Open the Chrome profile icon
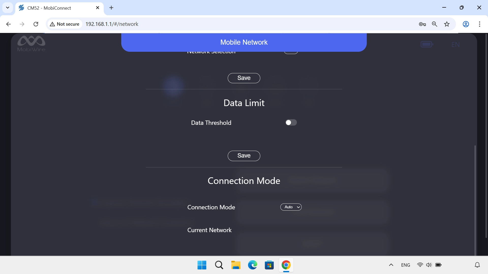The width and height of the screenshot is (488, 274). (x=466, y=24)
